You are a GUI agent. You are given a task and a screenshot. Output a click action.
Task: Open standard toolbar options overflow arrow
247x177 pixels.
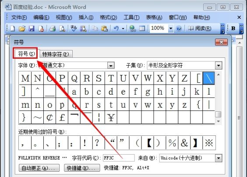coord(222,28)
